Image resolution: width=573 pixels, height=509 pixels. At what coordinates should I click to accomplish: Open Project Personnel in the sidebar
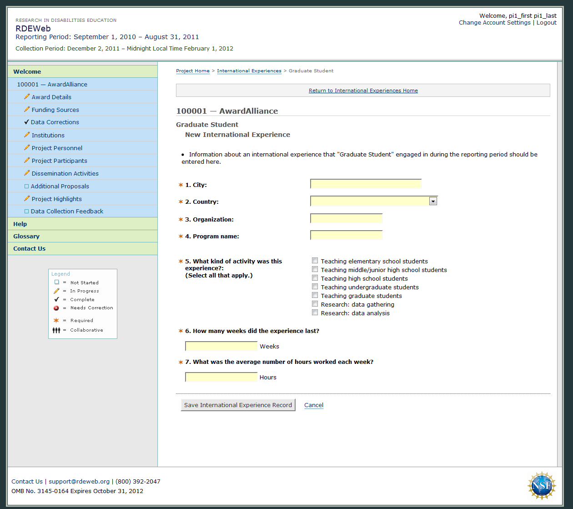(57, 148)
